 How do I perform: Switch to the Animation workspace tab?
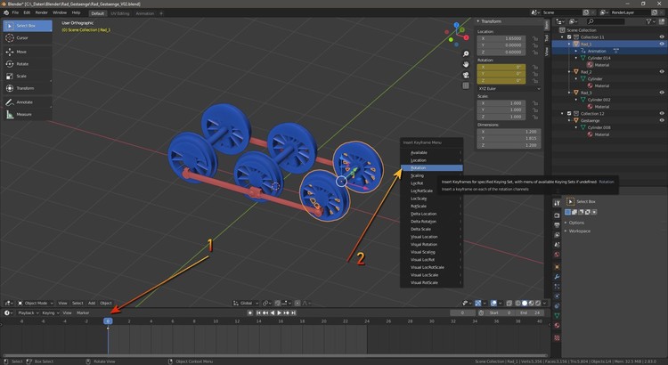(x=144, y=12)
